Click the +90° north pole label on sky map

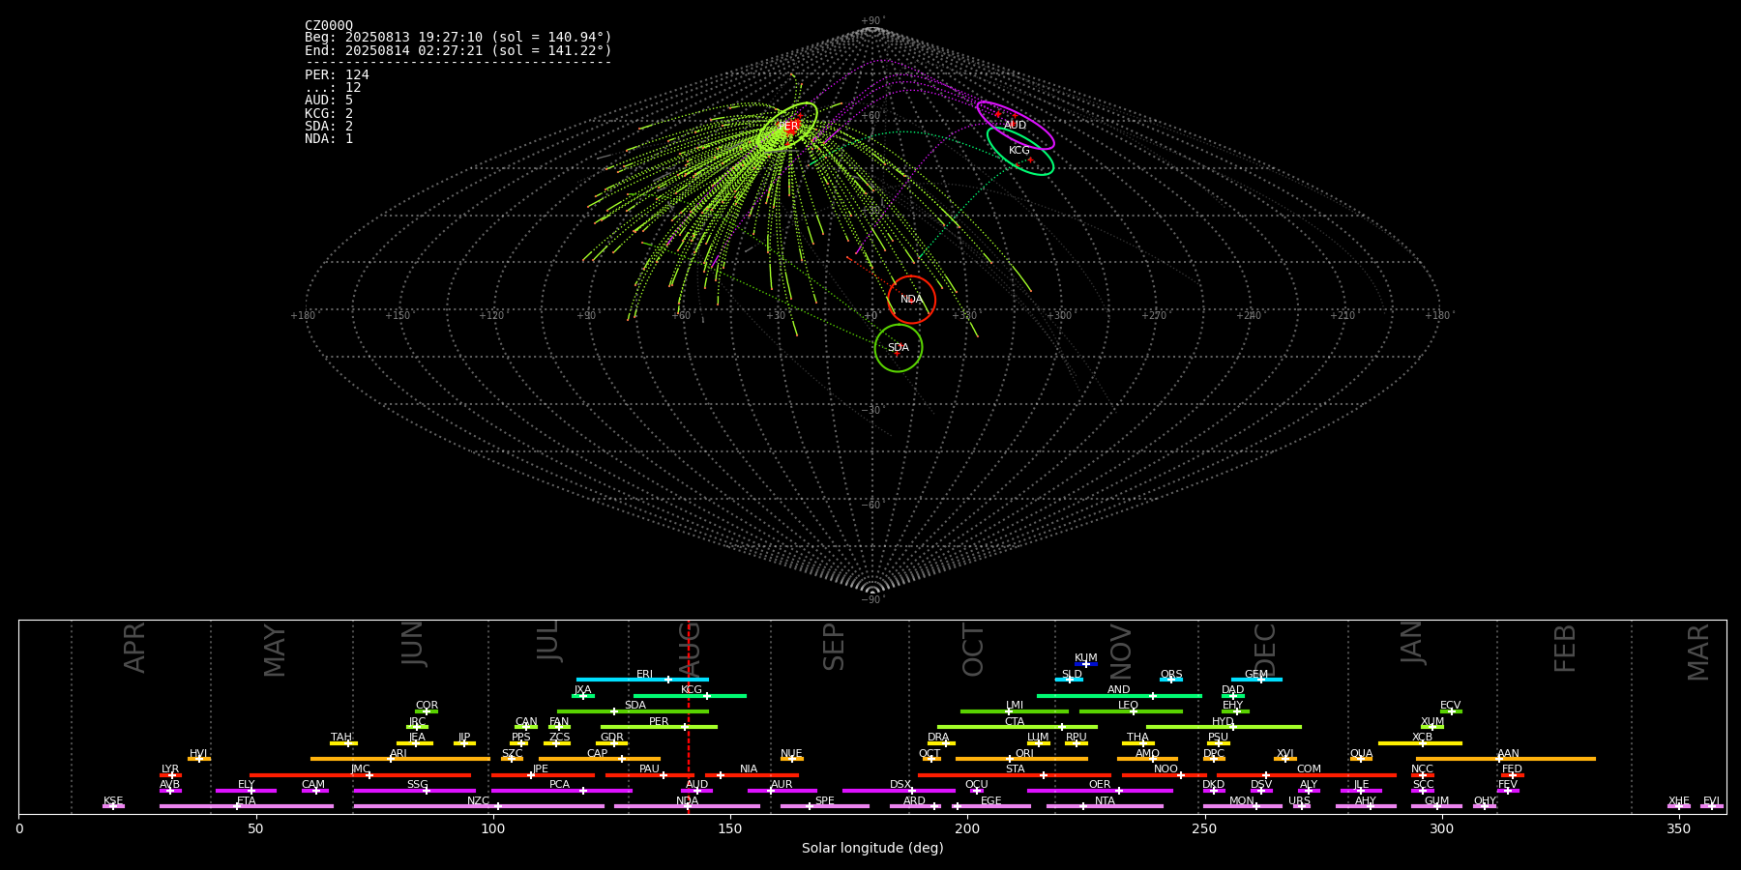pyautogui.click(x=872, y=21)
